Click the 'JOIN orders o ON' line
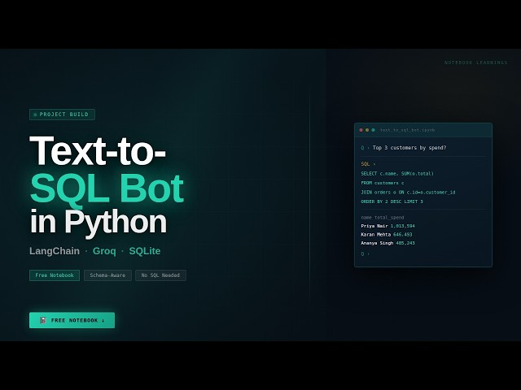The height and width of the screenshot is (390, 521). (x=408, y=192)
